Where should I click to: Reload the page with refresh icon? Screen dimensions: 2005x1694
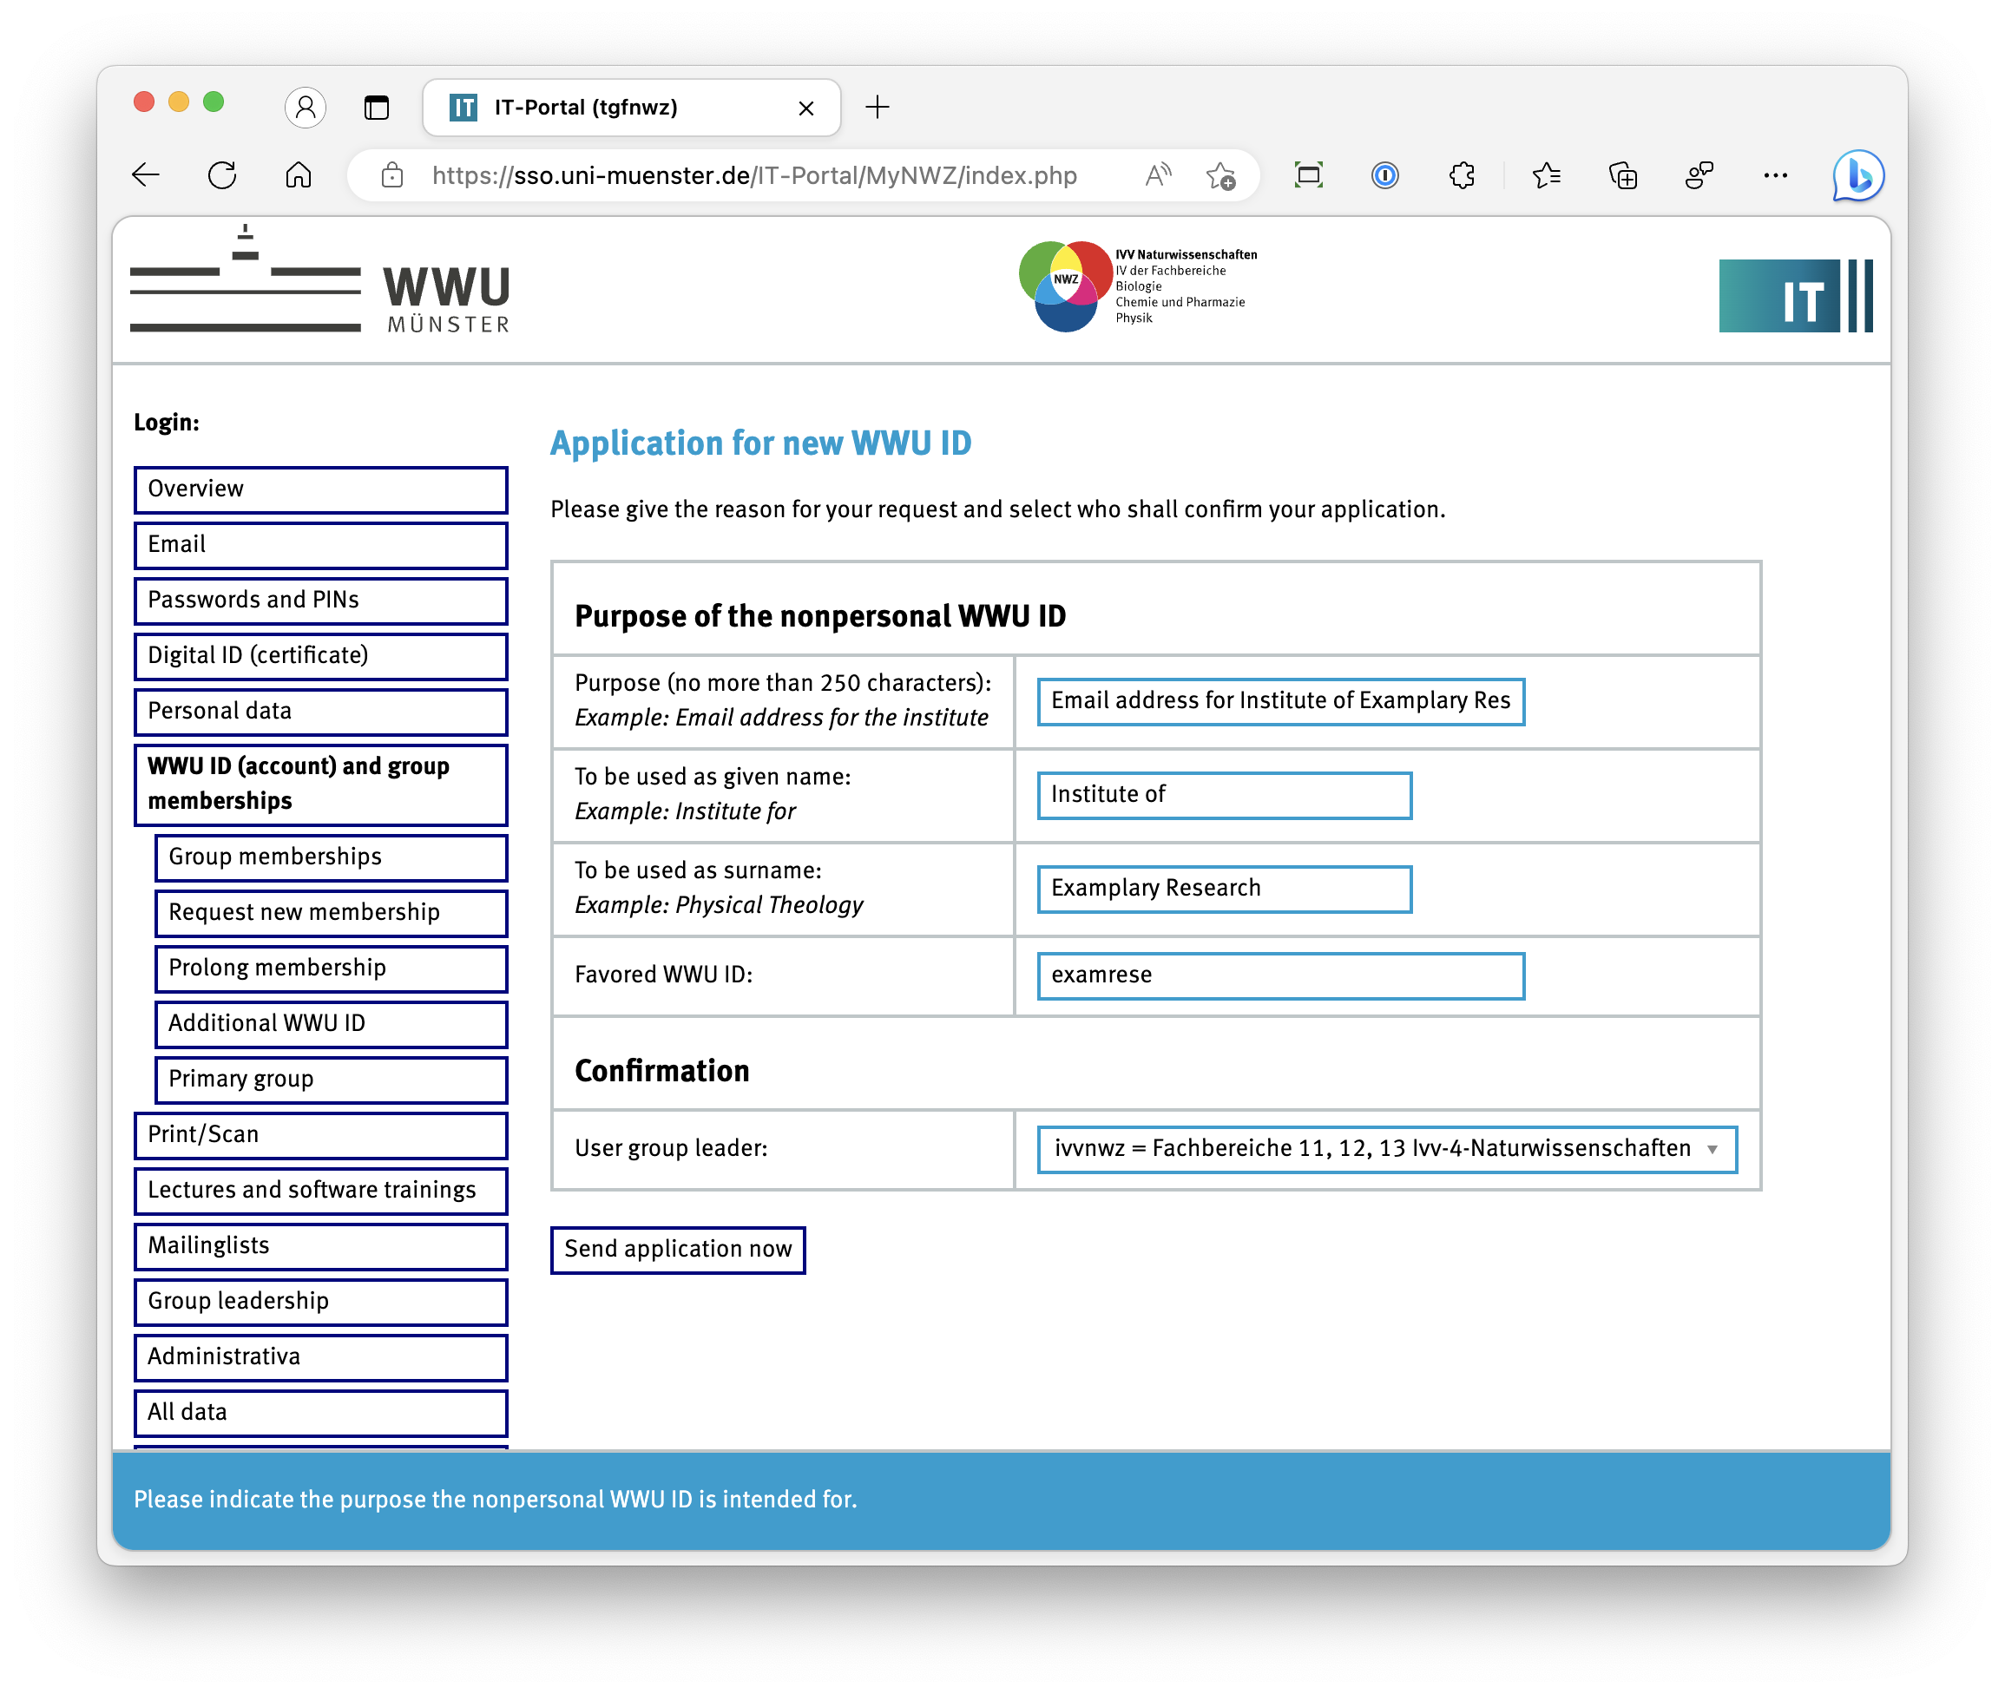[x=222, y=174]
